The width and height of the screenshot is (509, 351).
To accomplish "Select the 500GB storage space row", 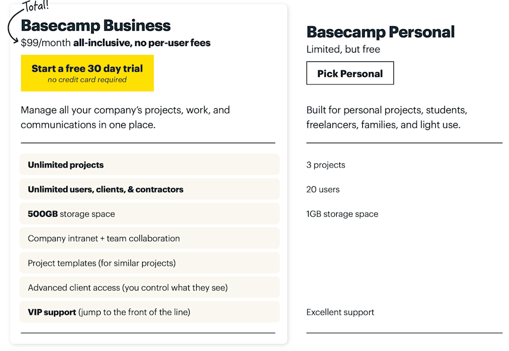I will 149,214.
